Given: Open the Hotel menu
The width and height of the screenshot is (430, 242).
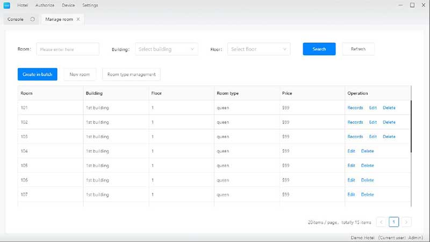Looking at the screenshot, I should point(22,5).
